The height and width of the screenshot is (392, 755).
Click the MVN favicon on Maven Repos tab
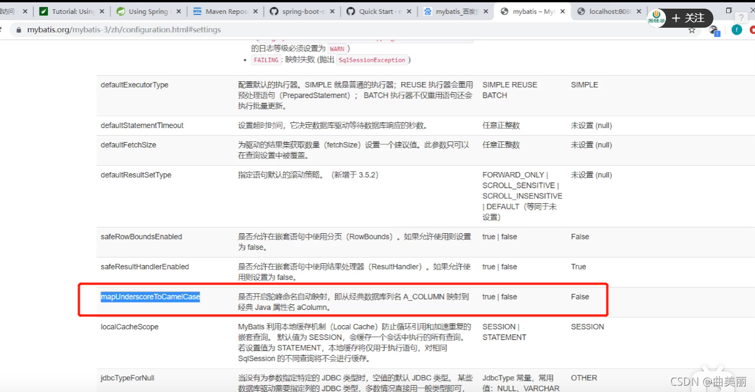tap(197, 12)
